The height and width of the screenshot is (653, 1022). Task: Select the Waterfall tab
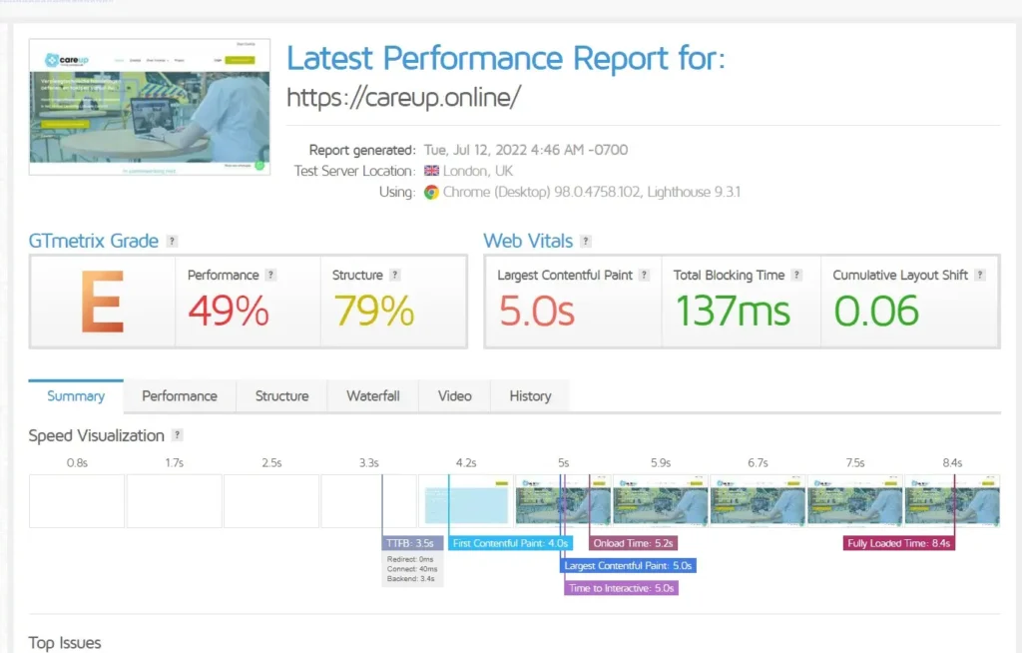(x=373, y=396)
